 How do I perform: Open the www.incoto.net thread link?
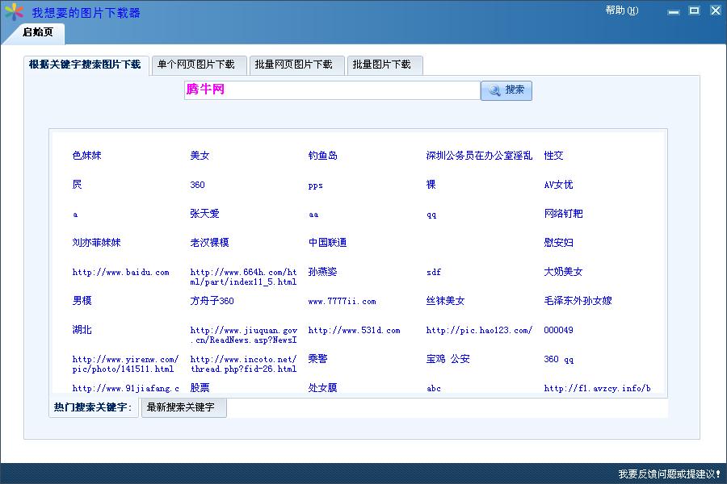click(243, 364)
